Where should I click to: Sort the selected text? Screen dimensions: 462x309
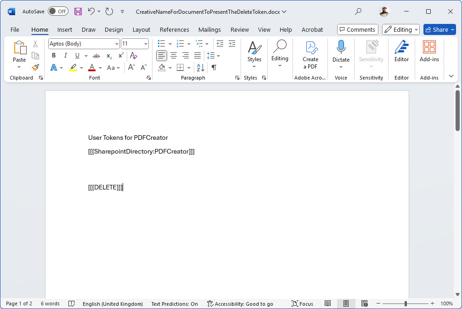pos(200,68)
